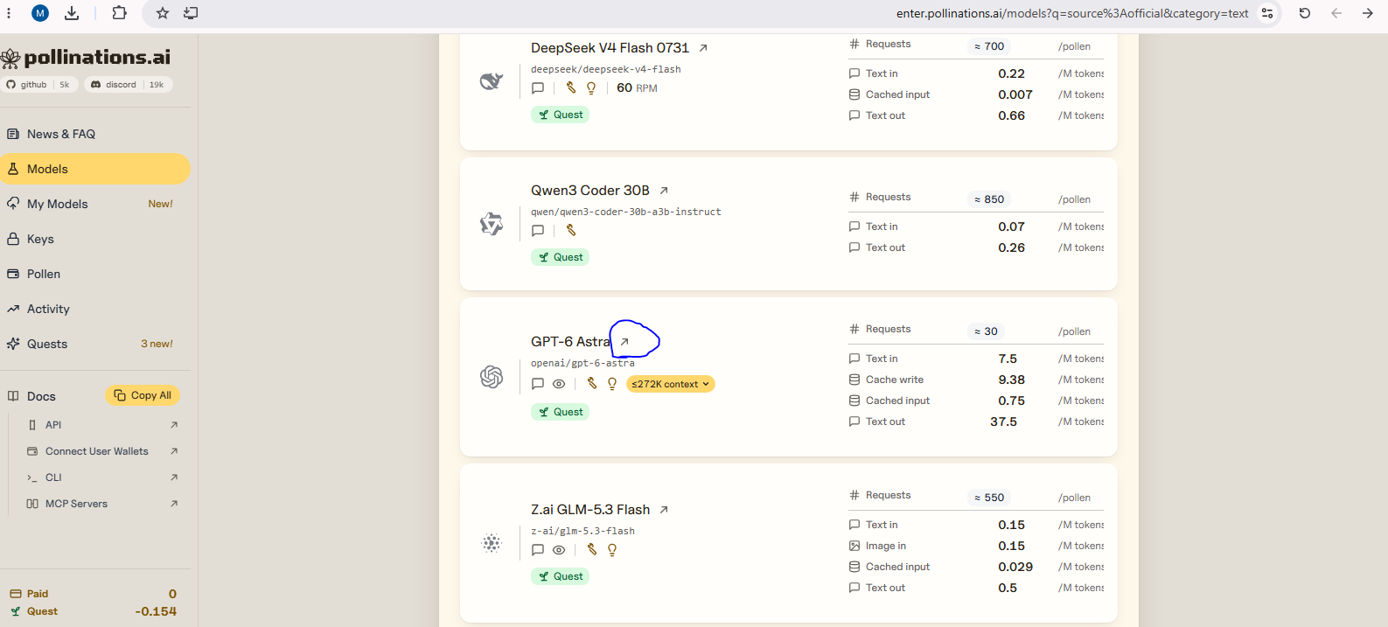
Task: Open Pollen in the sidebar
Action: click(95, 274)
